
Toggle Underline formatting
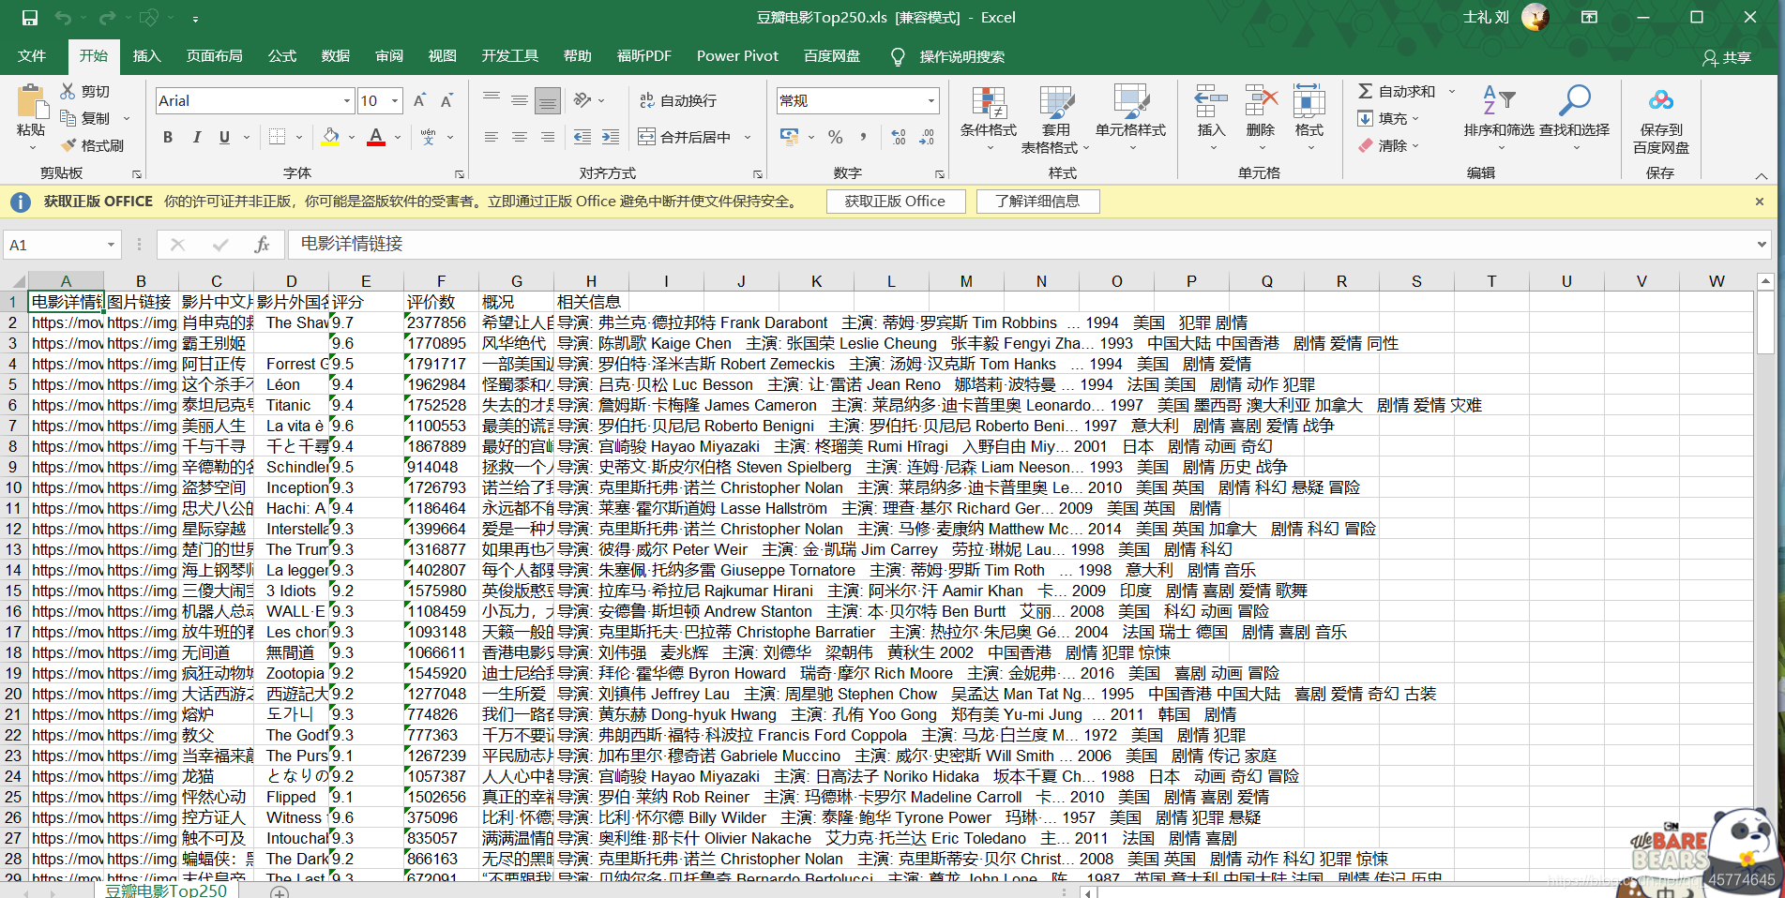point(224,137)
